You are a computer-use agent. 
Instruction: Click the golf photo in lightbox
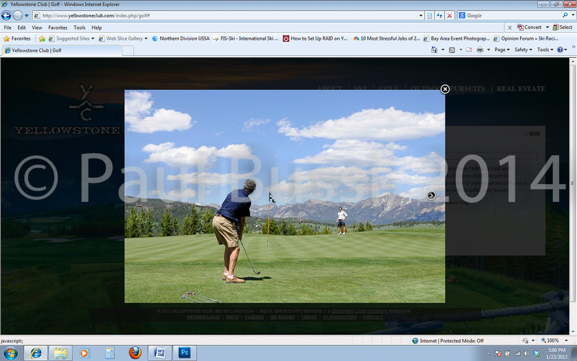[285, 196]
